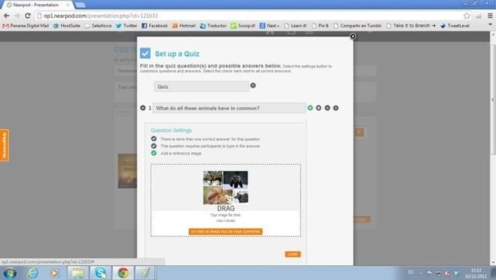
Task: Click the quiz question text field
Action: click(229, 108)
